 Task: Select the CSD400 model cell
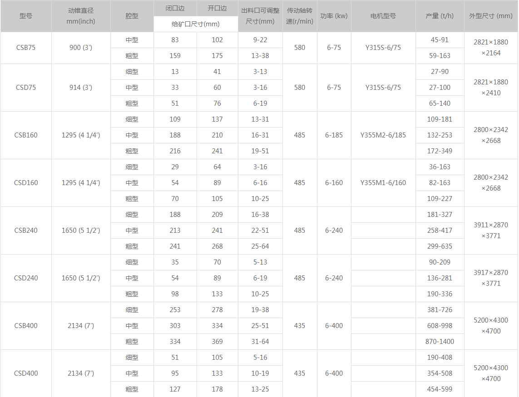pyautogui.click(x=26, y=373)
